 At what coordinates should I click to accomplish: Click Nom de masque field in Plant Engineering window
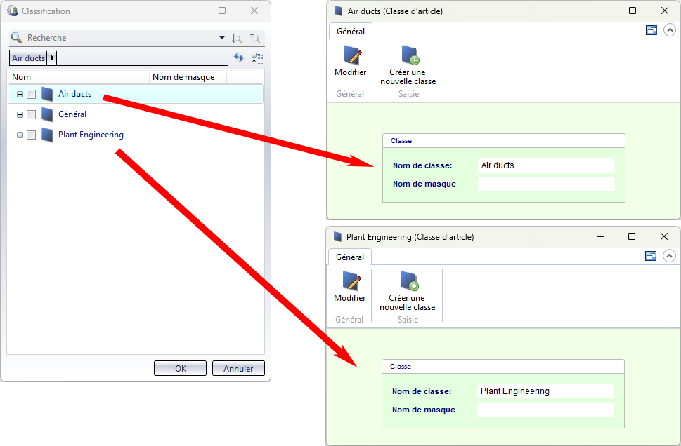tap(545, 410)
